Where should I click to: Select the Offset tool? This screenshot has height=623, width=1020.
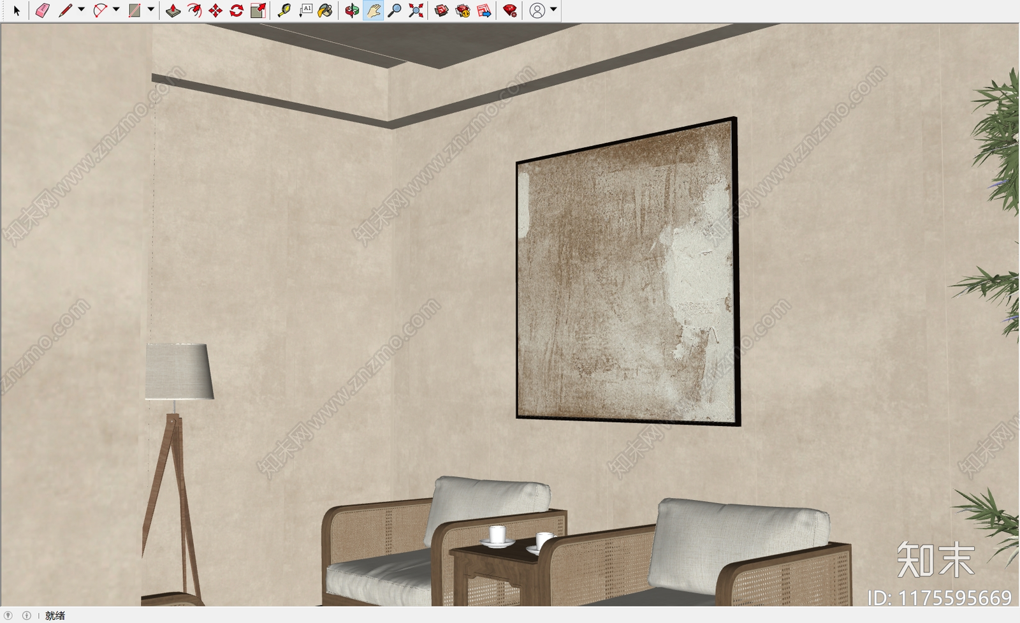[194, 10]
